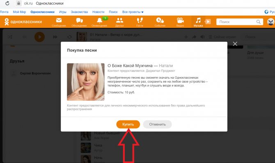Click the orange play button in the player
The width and height of the screenshot is (275, 163).
pyautogui.click(x=39, y=37)
